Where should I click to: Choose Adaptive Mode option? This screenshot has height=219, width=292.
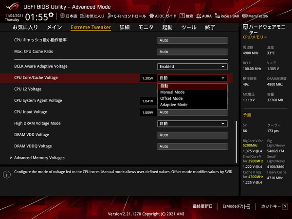192,105
